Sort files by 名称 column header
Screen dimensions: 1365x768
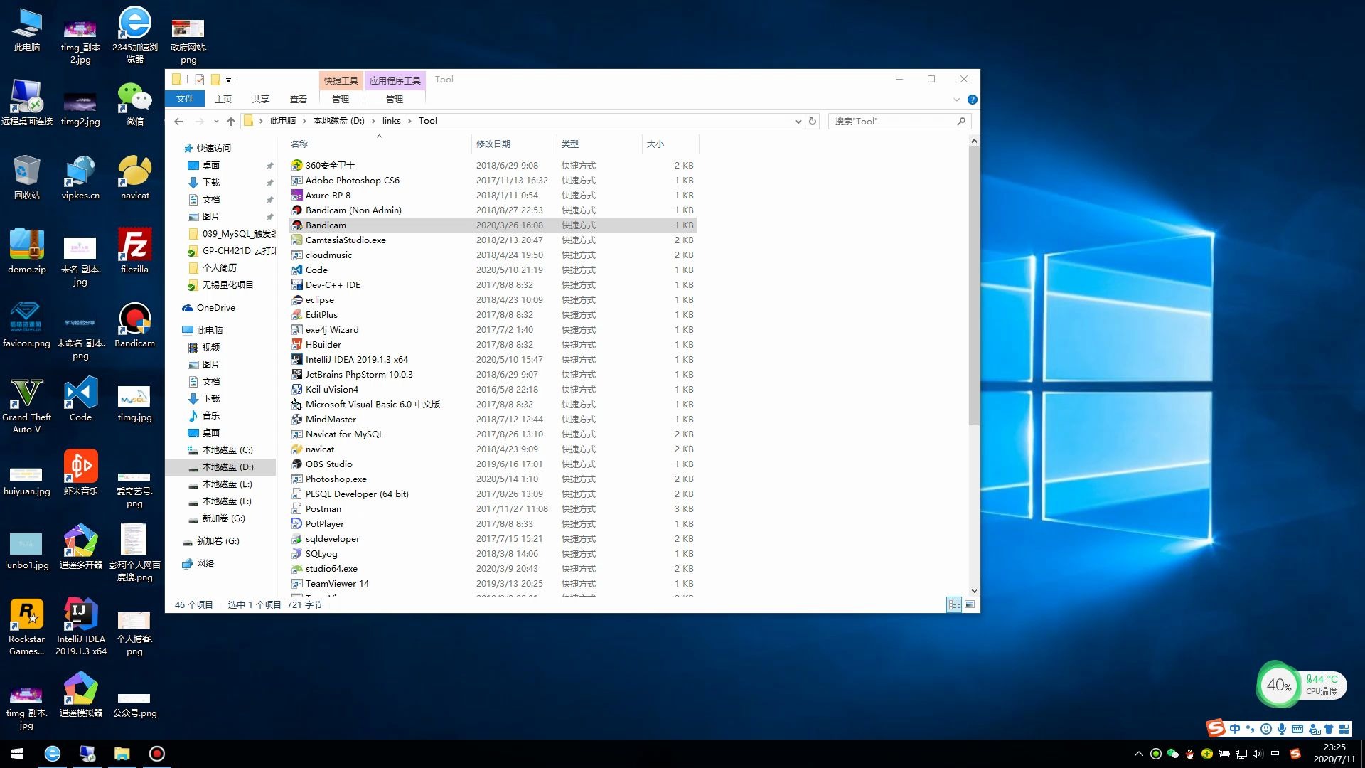point(379,144)
